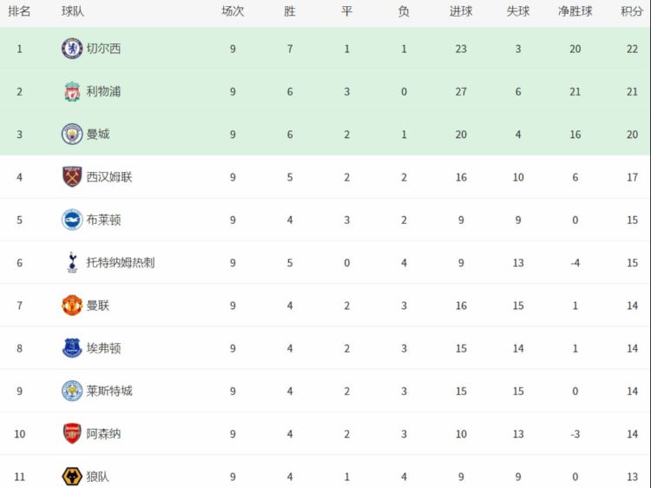Open the 托特纳姆热刺 team name link
This screenshot has width=651, height=488.
[x=121, y=262]
